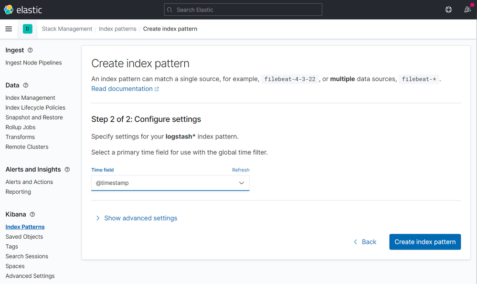Open Reporting in sidebar

(18, 192)
